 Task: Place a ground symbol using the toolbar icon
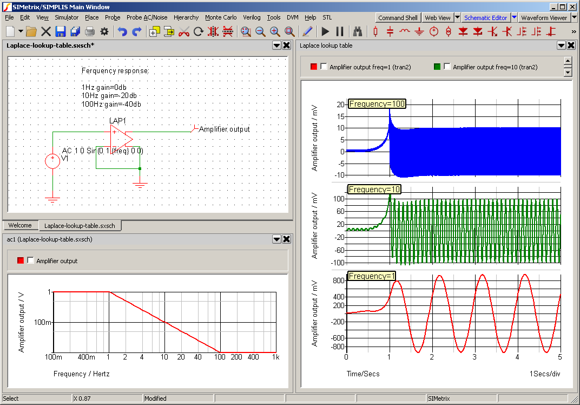(419, 31)
